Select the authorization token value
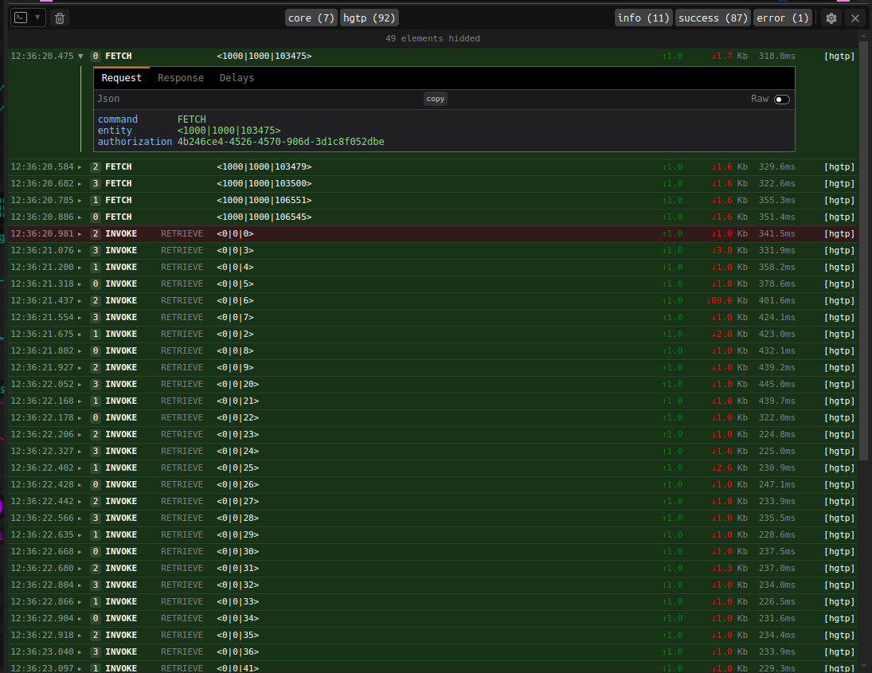 coord(281,142)
